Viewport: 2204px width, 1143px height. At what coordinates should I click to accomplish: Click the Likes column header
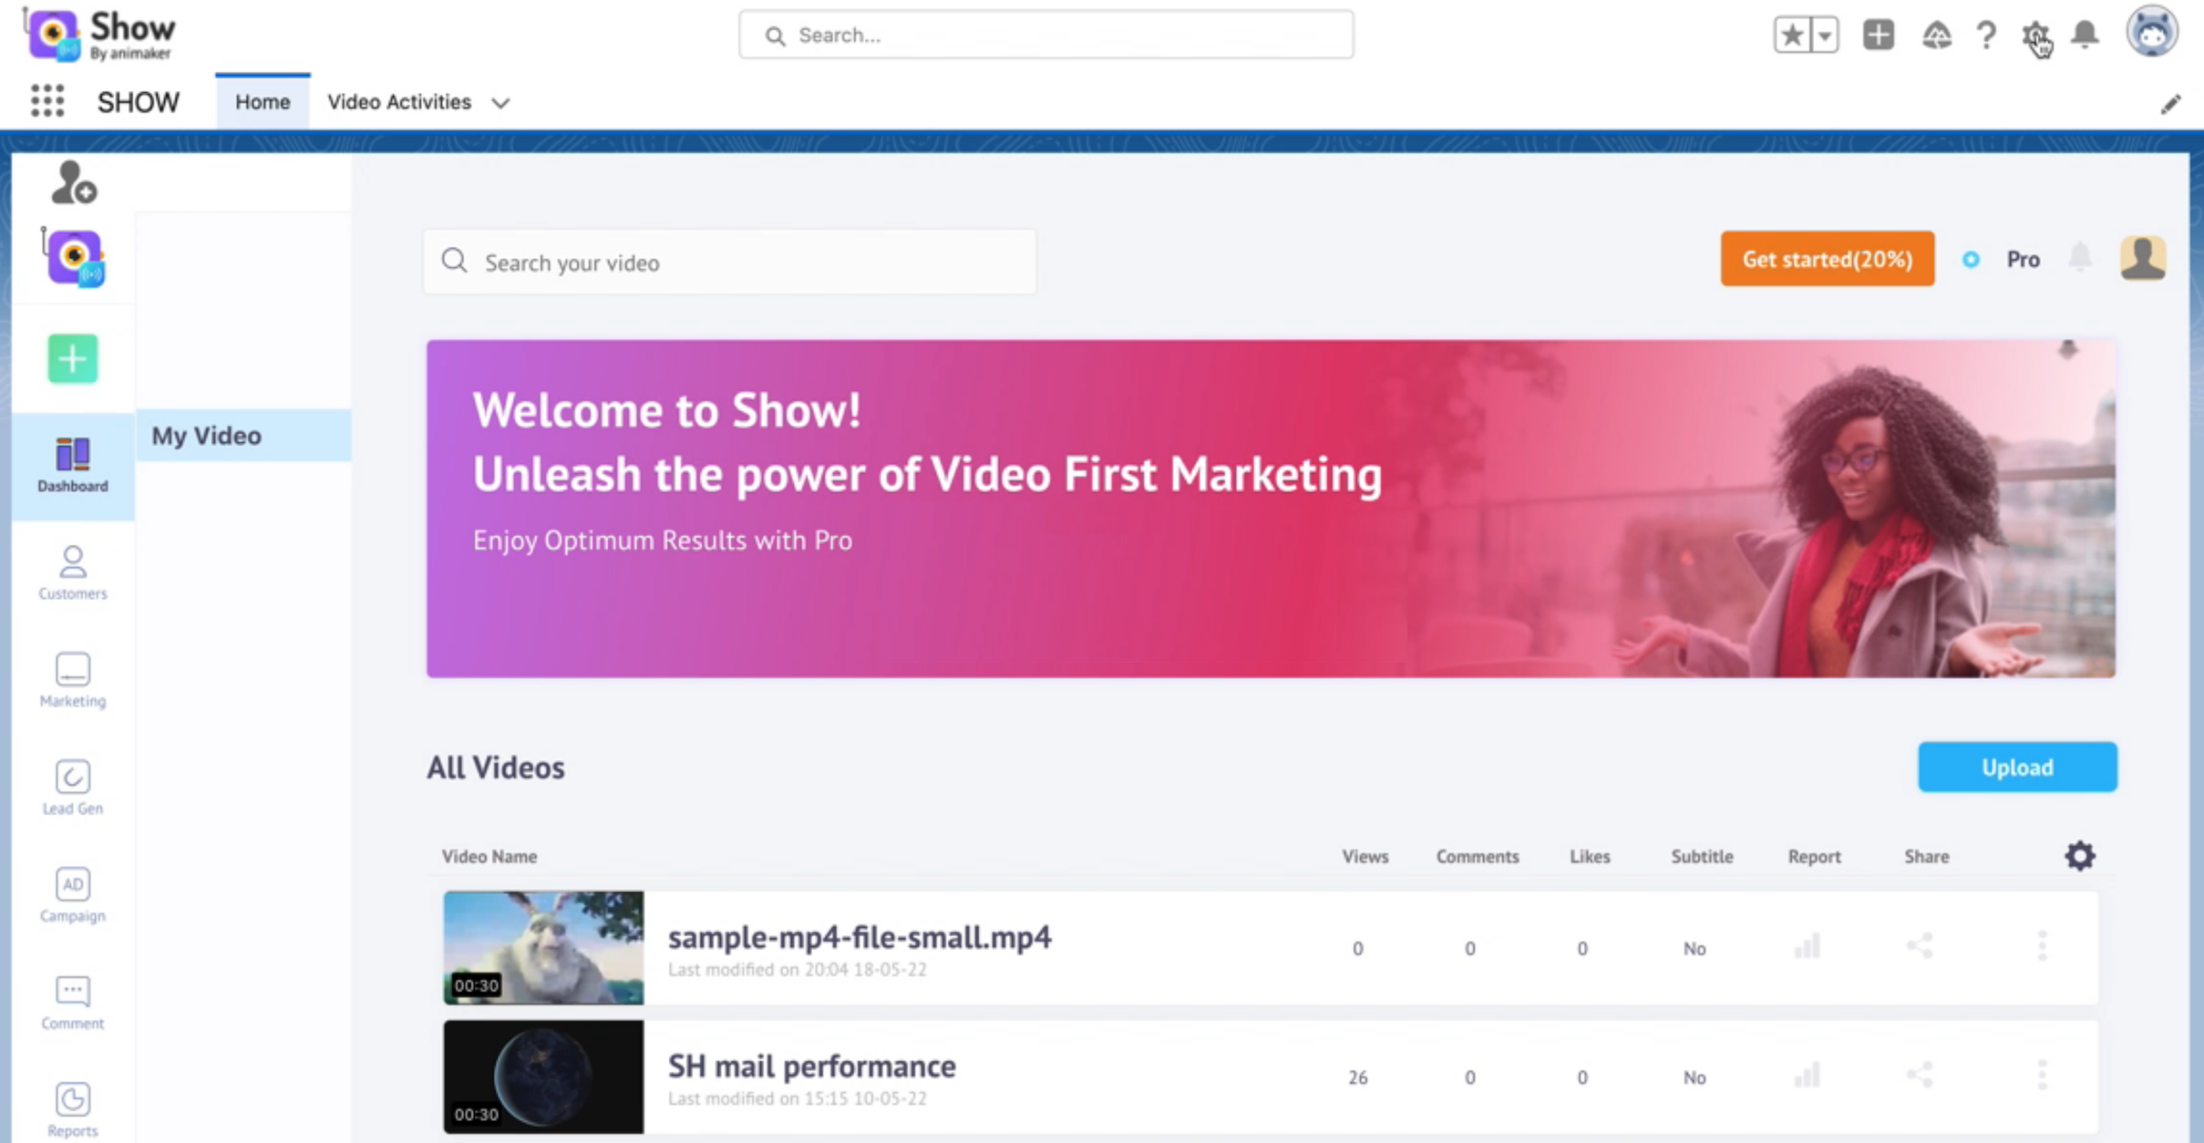pos(1590,857)
